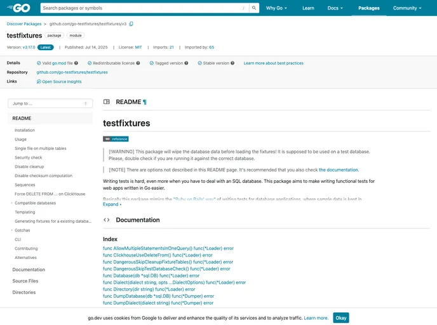
Task: Click help icon next to Redistributable license
Action: 138,63
